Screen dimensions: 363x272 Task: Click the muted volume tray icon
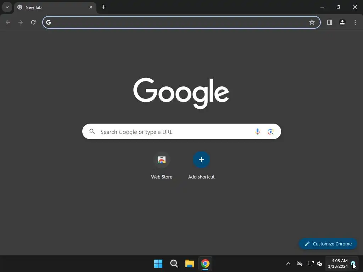point(320,263)
